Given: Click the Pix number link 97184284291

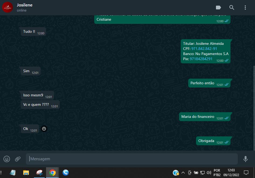Looking at the screenshot, I should [201, 59].
